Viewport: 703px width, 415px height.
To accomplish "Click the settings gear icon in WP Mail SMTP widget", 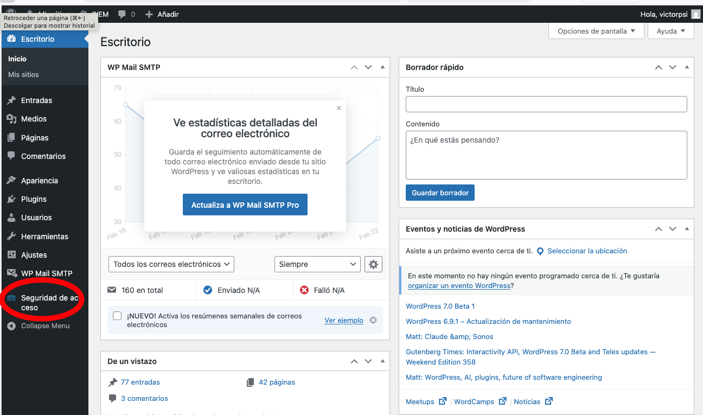I will (373, 264).
